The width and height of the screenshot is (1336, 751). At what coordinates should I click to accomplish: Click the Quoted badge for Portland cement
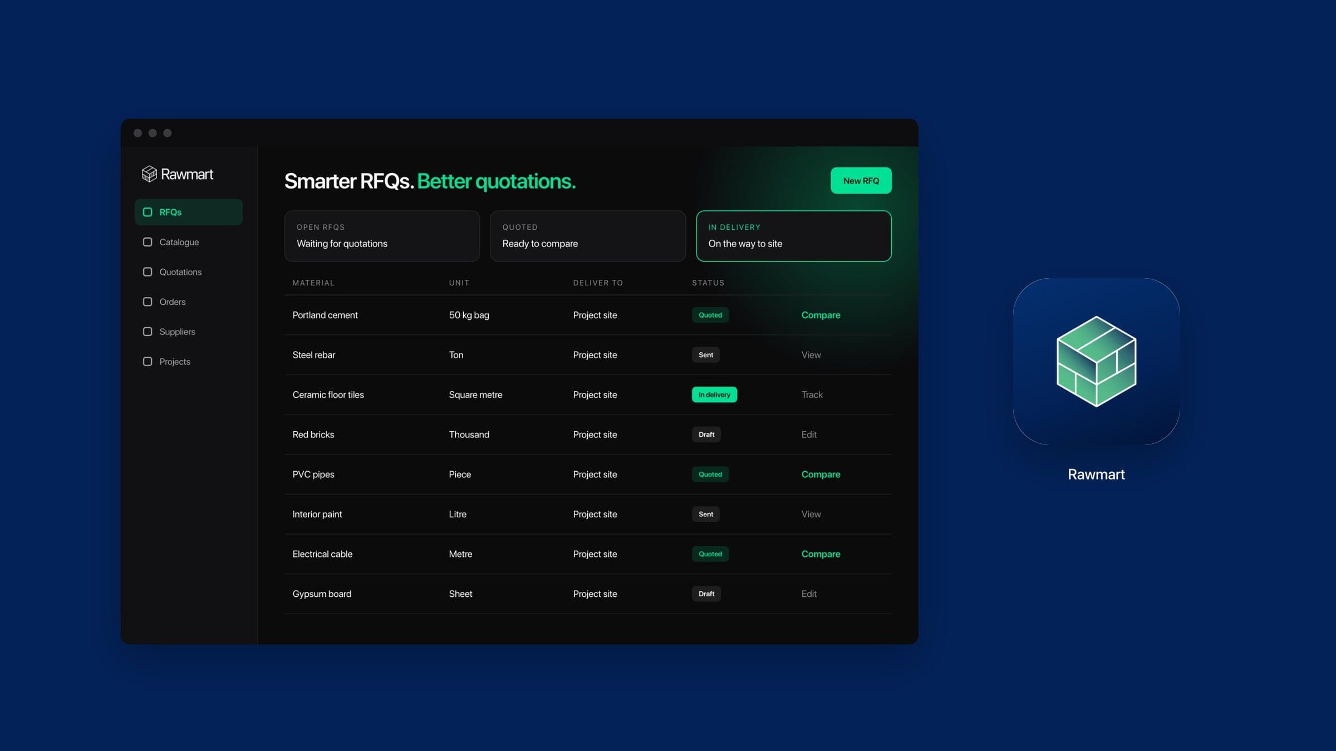point(710,315)
